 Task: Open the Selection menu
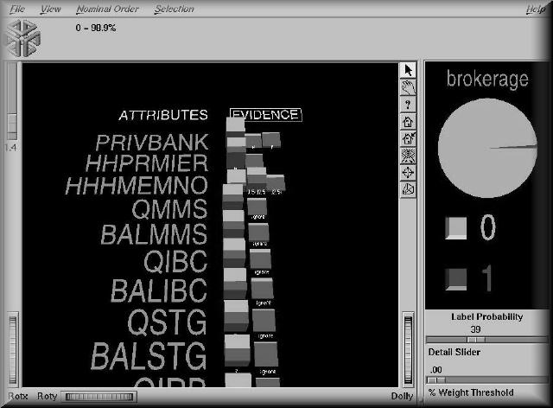tap(174, 9)
